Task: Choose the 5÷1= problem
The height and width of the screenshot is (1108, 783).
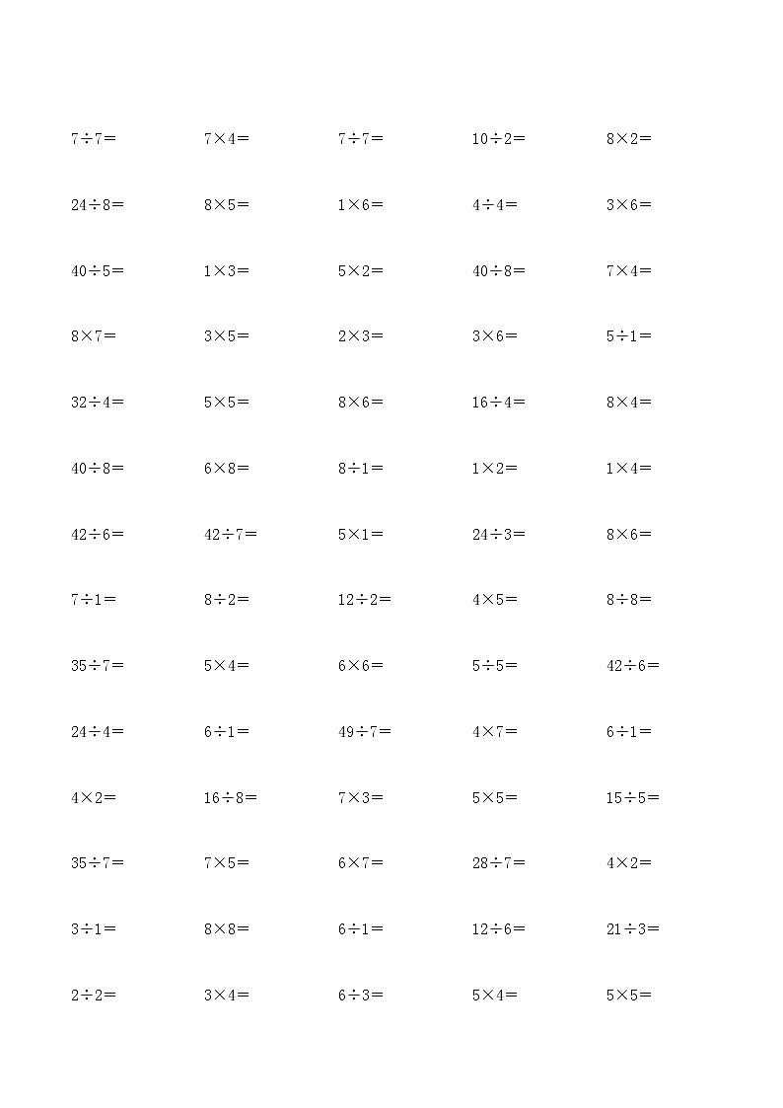Action: (628, 336)
